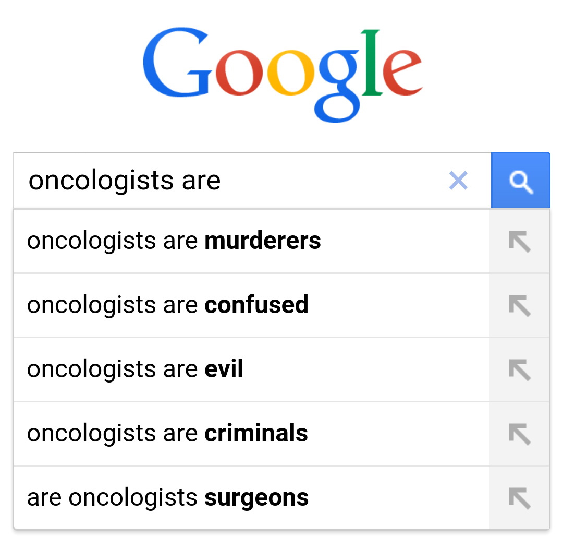Clear the search query with the X icon

point(458,181)
